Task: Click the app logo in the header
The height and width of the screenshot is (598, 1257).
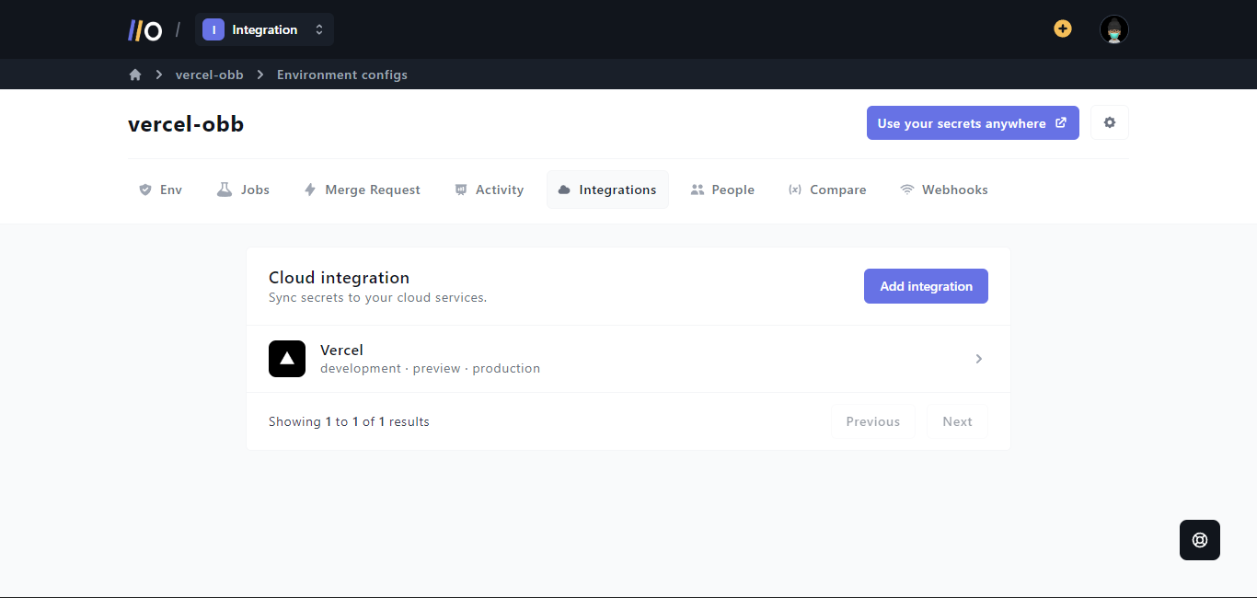Action: point(145,30)
